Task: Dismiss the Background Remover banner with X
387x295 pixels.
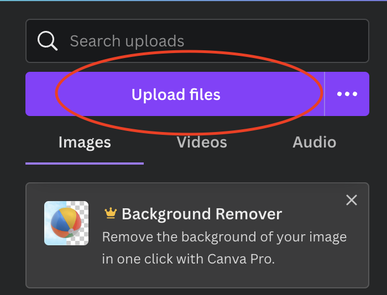Action: [x=351, y=200]
